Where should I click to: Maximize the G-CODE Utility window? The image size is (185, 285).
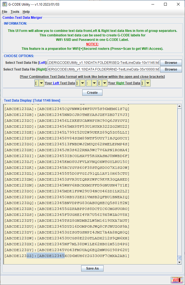[x=165, y=4]
